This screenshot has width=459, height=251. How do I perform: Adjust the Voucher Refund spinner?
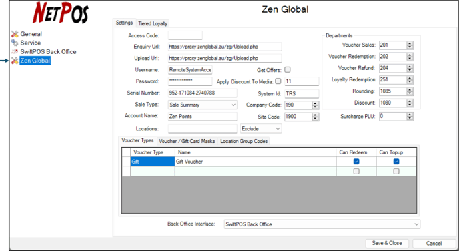[x=410, y=68]
